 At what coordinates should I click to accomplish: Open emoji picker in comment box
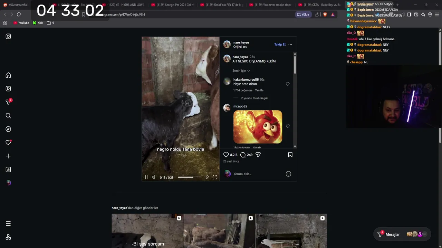(288, 174)
